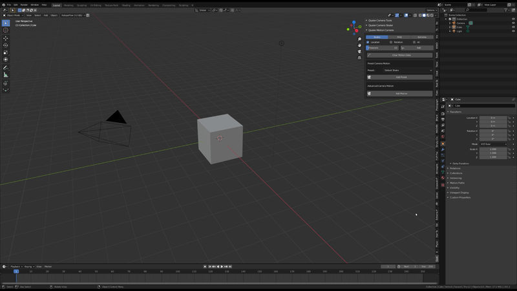Expand the Viewport Display section
Screen dimensions: 517x291
click(x=459, y=193)
